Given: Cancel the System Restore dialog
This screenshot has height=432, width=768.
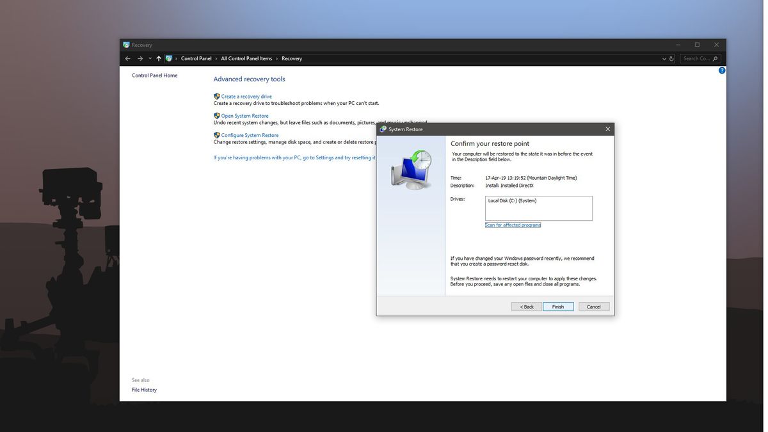Looking at the screenshot, I should coord(593,307).
